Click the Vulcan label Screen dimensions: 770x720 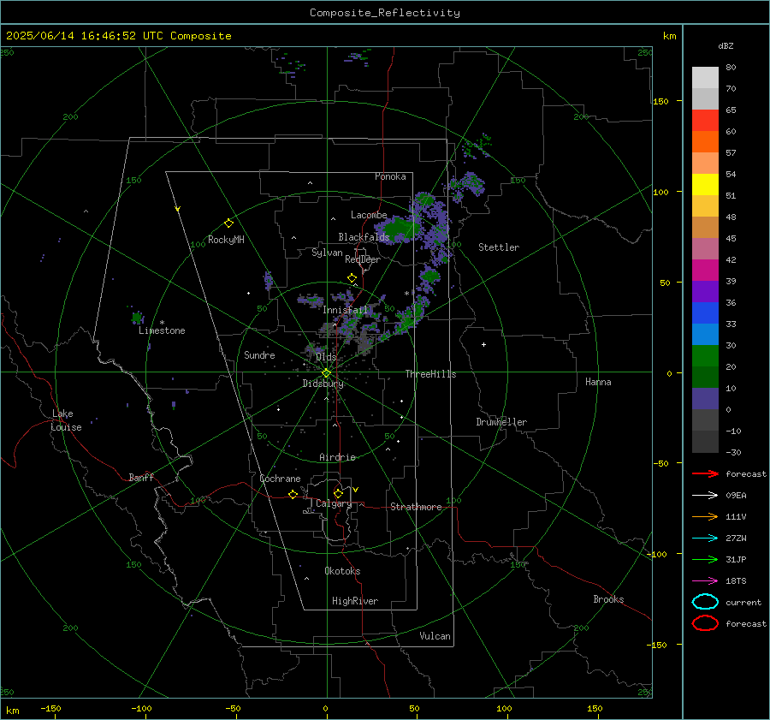pyautogui.click(x=435, y=636)
